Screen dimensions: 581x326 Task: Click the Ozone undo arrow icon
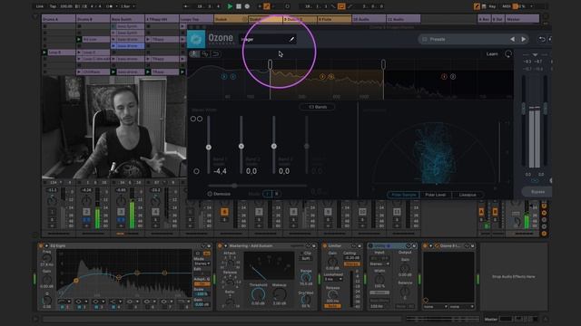coord(542,39)
